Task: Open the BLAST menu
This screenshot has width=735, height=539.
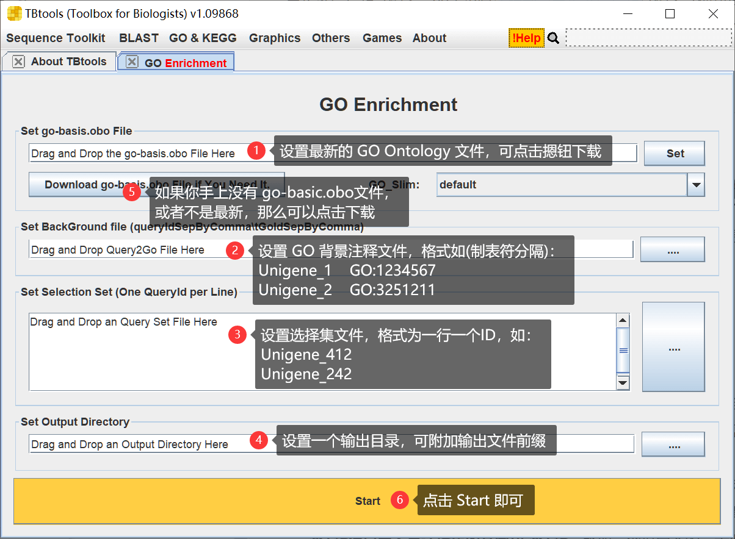Action: [x=139, y=38]
